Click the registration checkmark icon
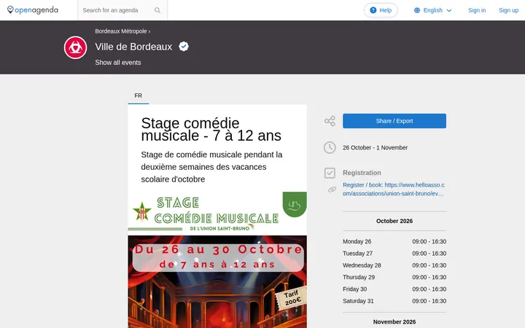 click(330, 173)
